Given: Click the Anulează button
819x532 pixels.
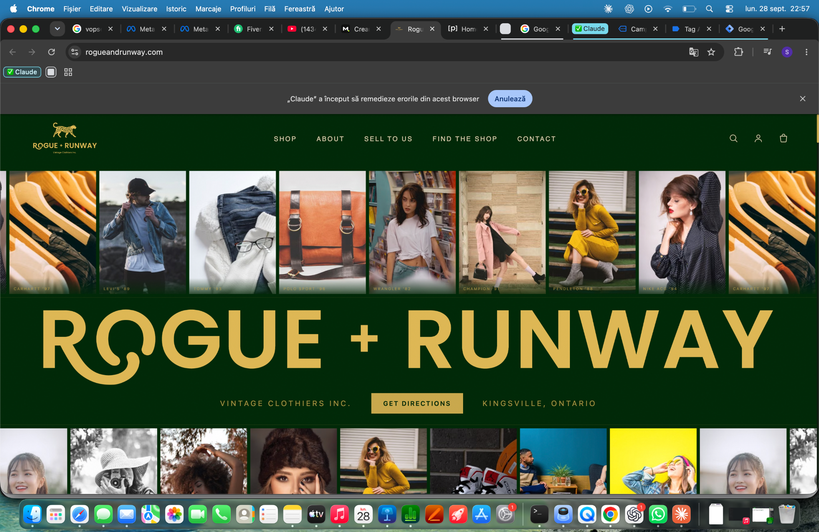Looking at the screenshot, I should pos(510,99).
